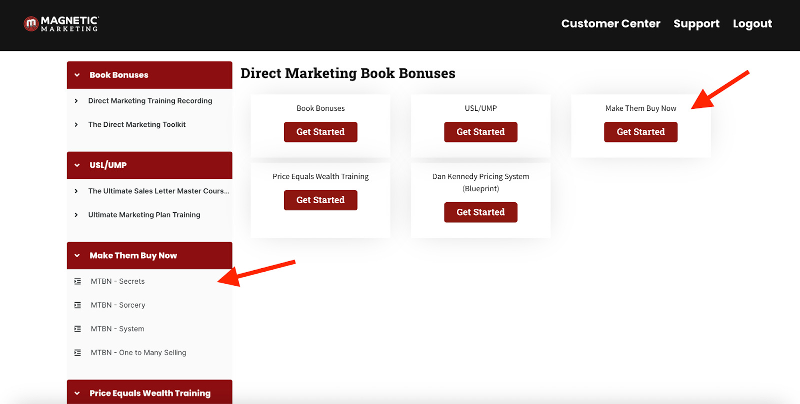Expand arrow beside Ultimate Marketing Plan Training
The width and height of the screenshot is (800, 404).
(x=76, y=215)
